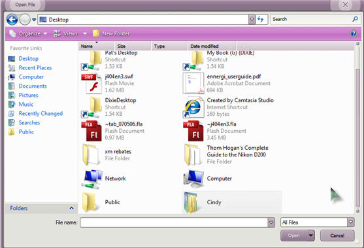Select Thom Hogan's Nikon D200 folder icon

(x=193, y=154)
